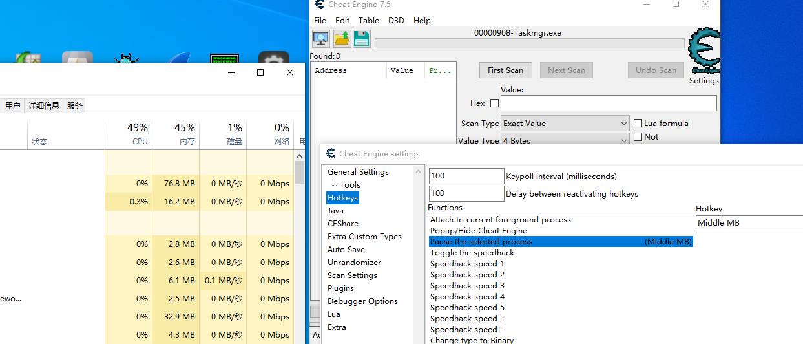Select Java in the settings tree
Image resolution: width=803 pixels, height=344 pixels.
[x=335, y=211]
